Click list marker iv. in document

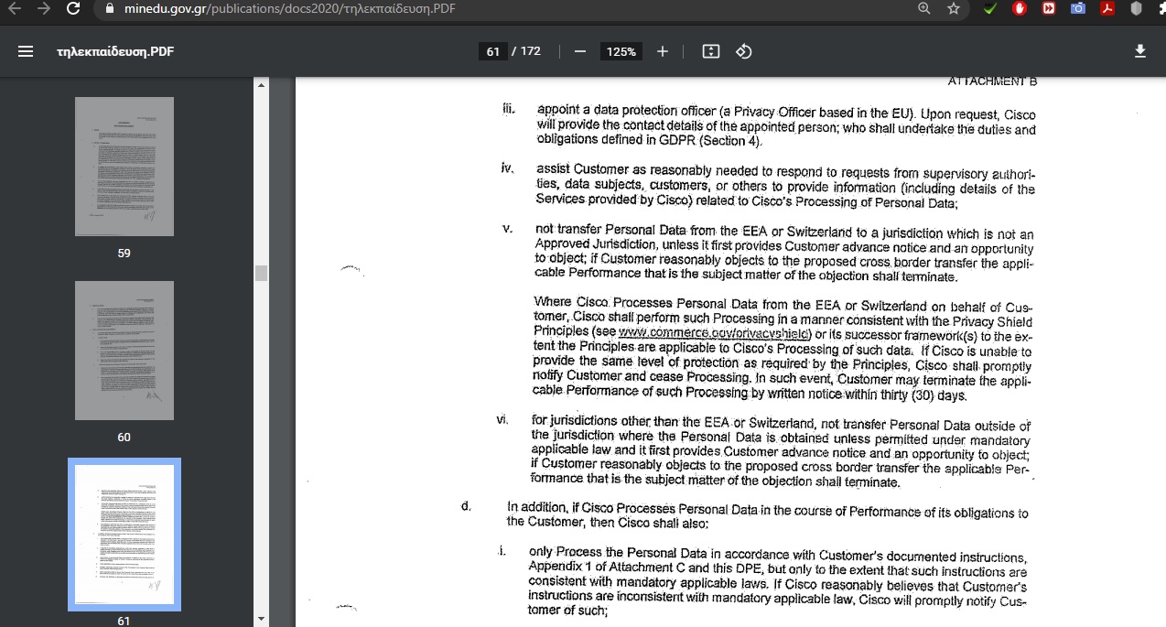point(507,169)
